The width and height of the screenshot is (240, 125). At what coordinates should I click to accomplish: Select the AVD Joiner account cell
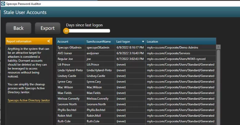point(71,53)
